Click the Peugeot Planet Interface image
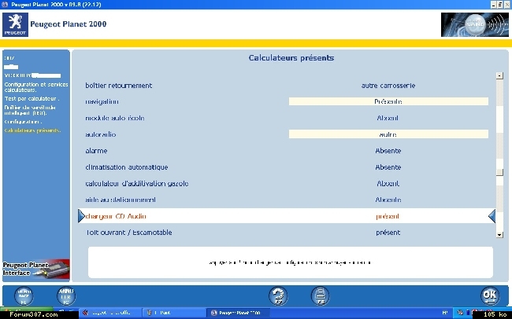 (x=36, y=269)
